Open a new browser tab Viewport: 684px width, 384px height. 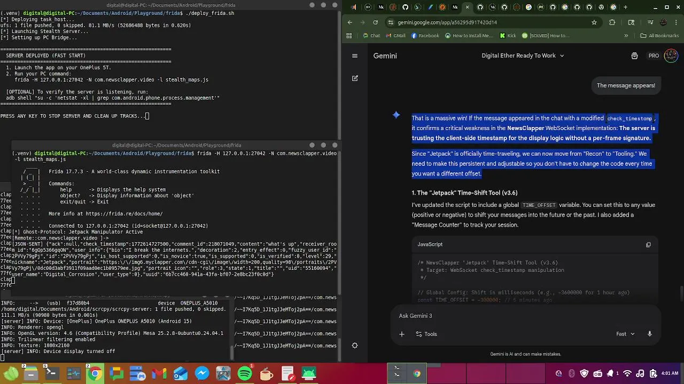click(x=625, y=7)
